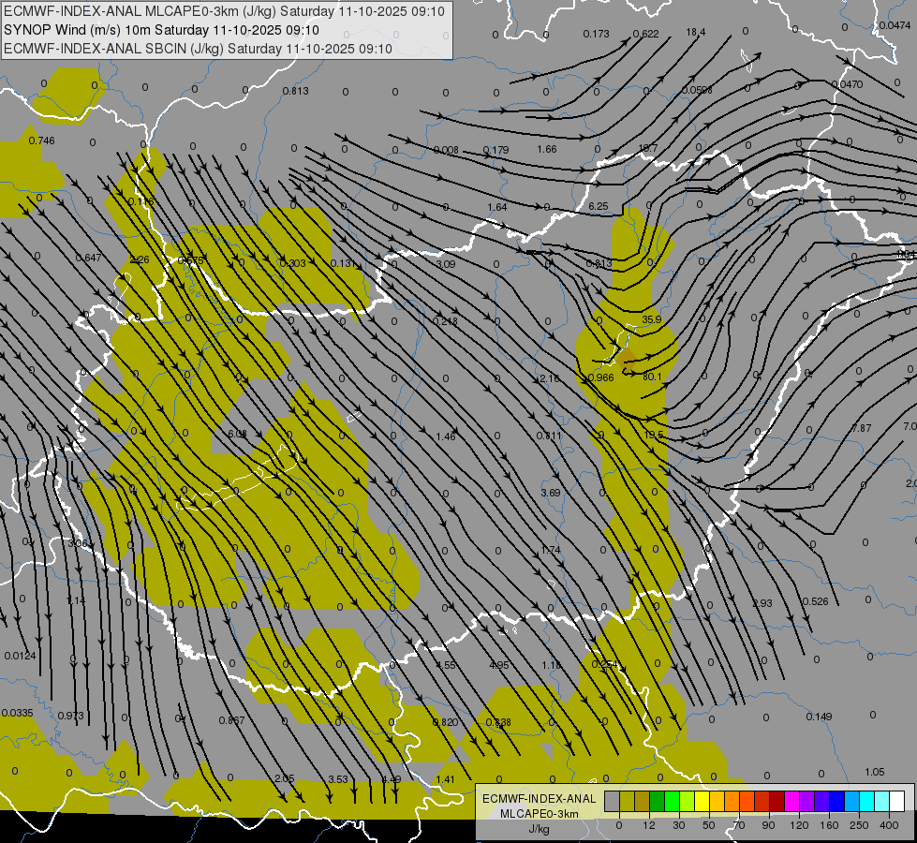Click the map value '3.69'
Viewport: 917px width, 843px height.
click(551, 493)
